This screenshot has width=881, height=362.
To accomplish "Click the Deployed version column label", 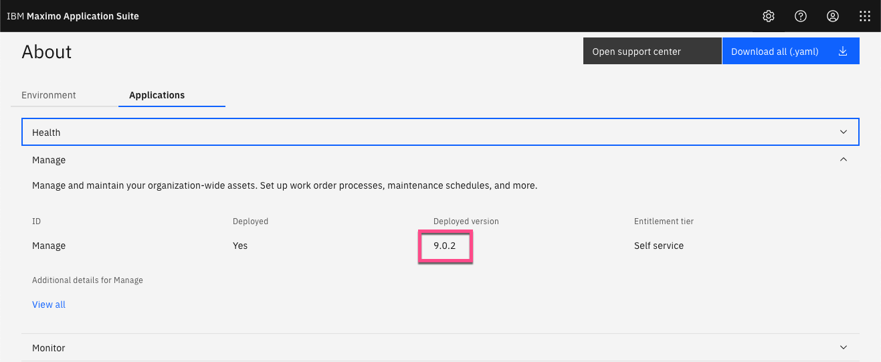I will point(466,221).
